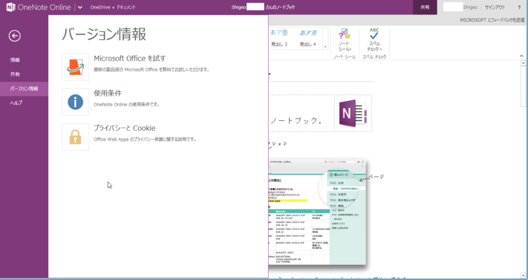Select バージョン情報 in the left sidebar
The image size is (528, 280).
pyautogui.click(x=24, y=88)
